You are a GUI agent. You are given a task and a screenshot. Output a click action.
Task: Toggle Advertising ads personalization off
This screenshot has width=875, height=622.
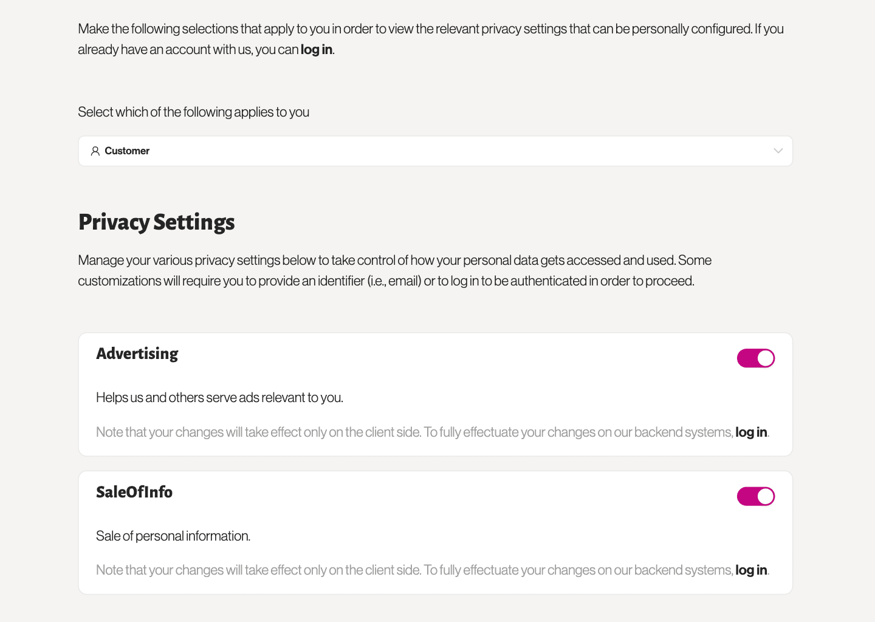[756, 358]
